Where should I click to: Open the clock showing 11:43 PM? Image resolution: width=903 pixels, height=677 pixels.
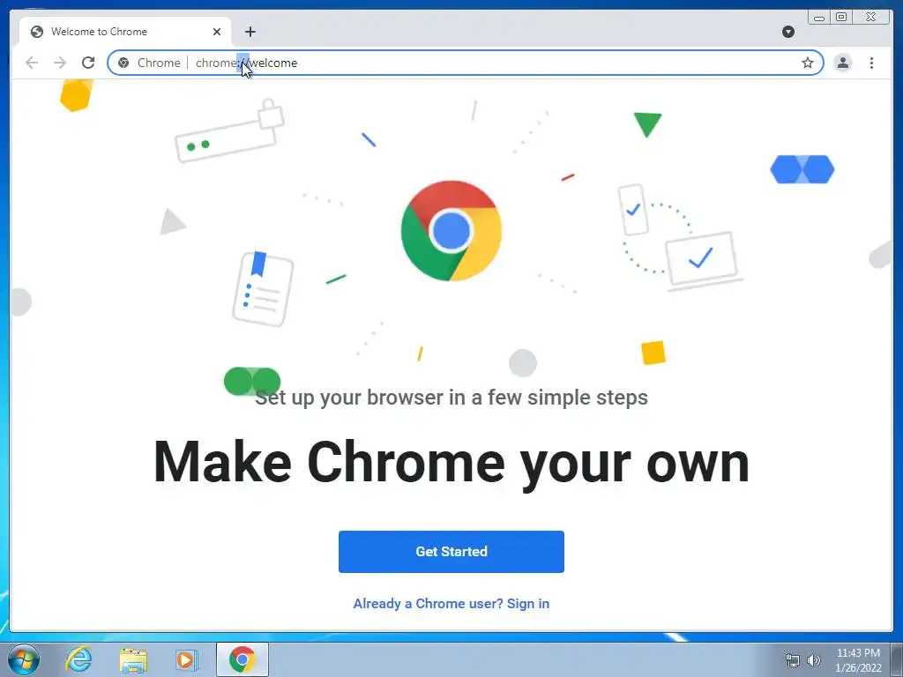[858, 660]
